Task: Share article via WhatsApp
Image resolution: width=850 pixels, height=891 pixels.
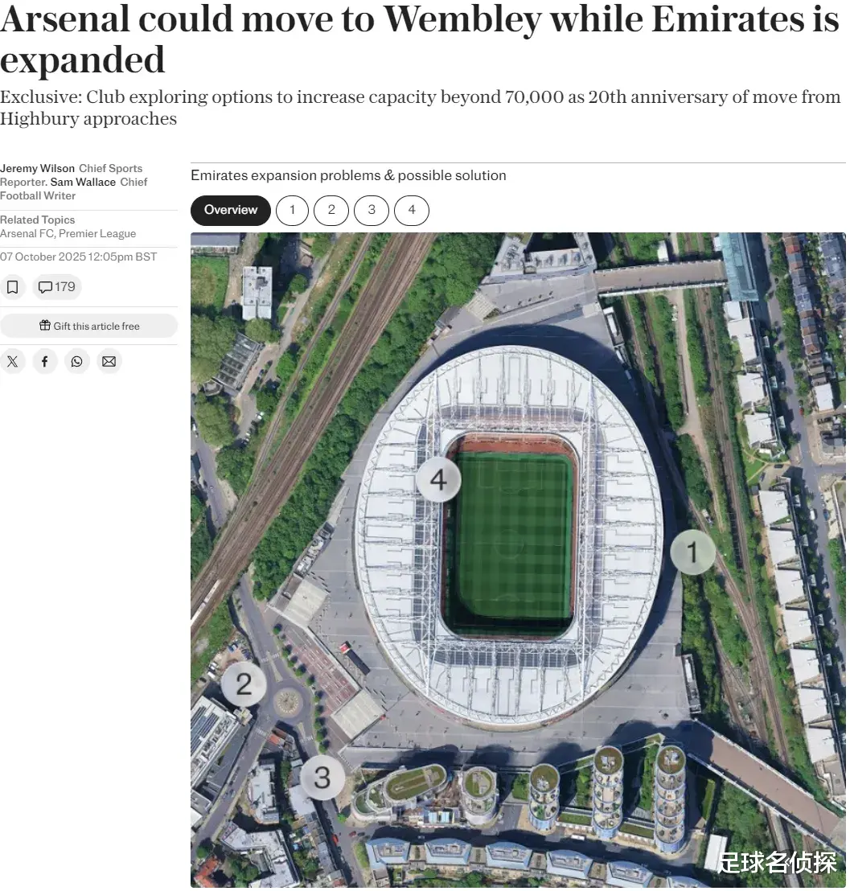Action: [76, 362]
